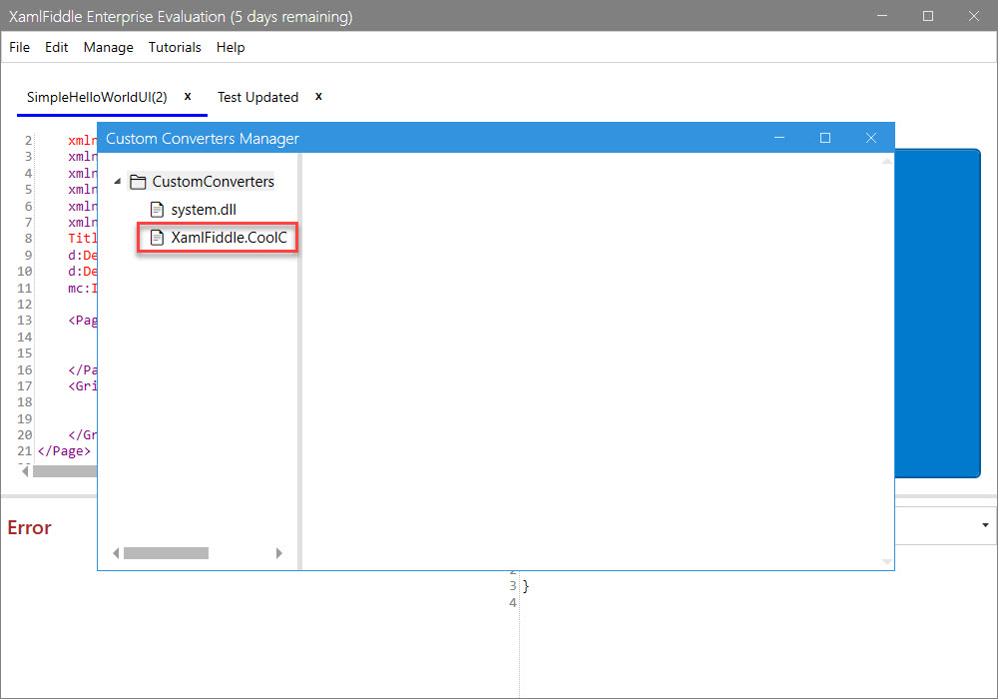Close the Custom Converters Manager window
The image size is (998, 699).
pyautogui.click(x=871, y=138)
